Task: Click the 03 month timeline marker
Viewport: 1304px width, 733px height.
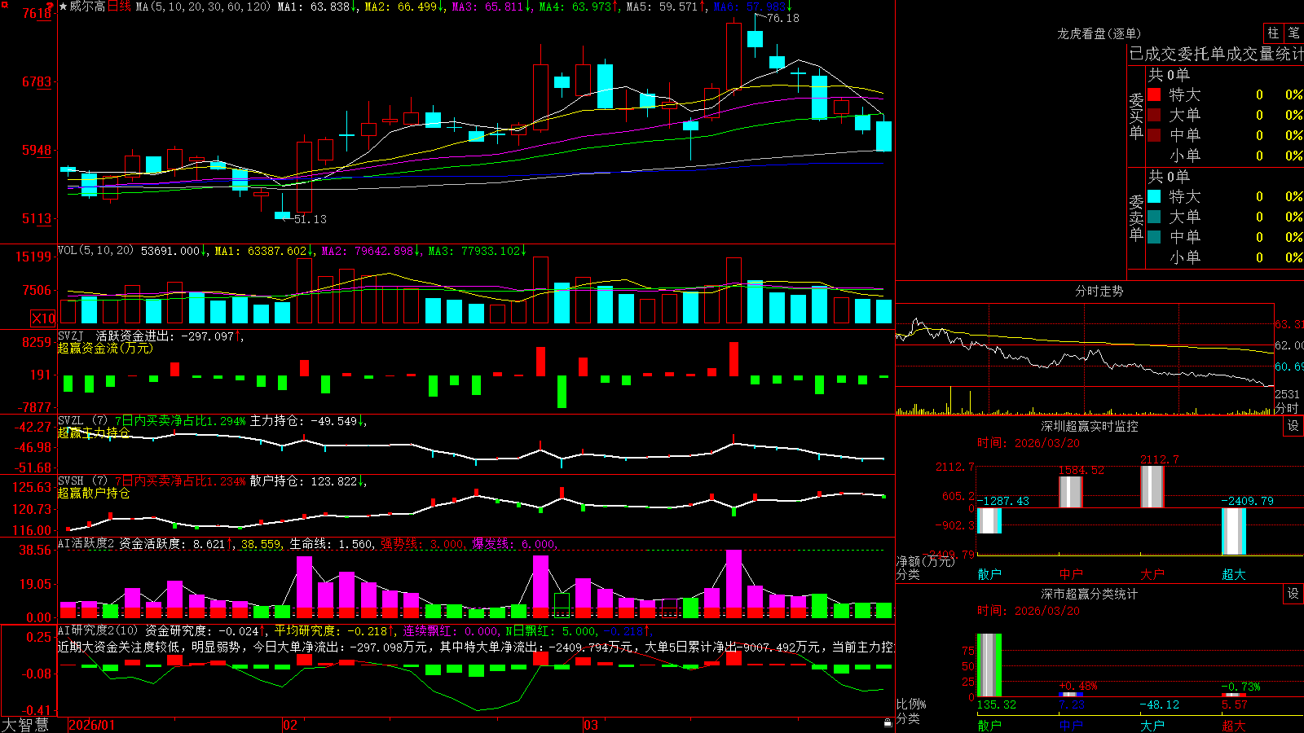Action: click(x=591, y=725)
